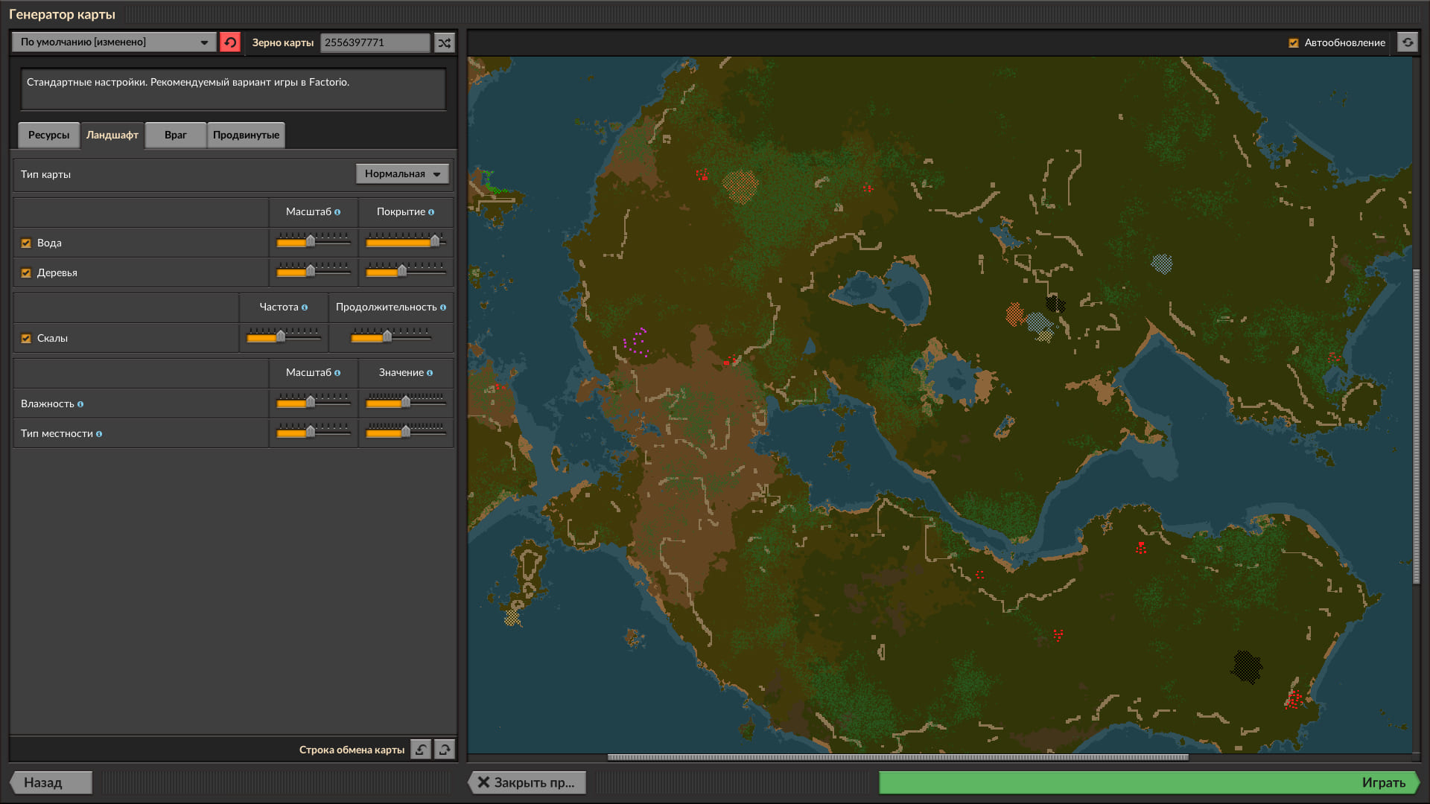The image size is (1430, 804).
Task: Click the import map exchange string icon
Action: (421, 750)
